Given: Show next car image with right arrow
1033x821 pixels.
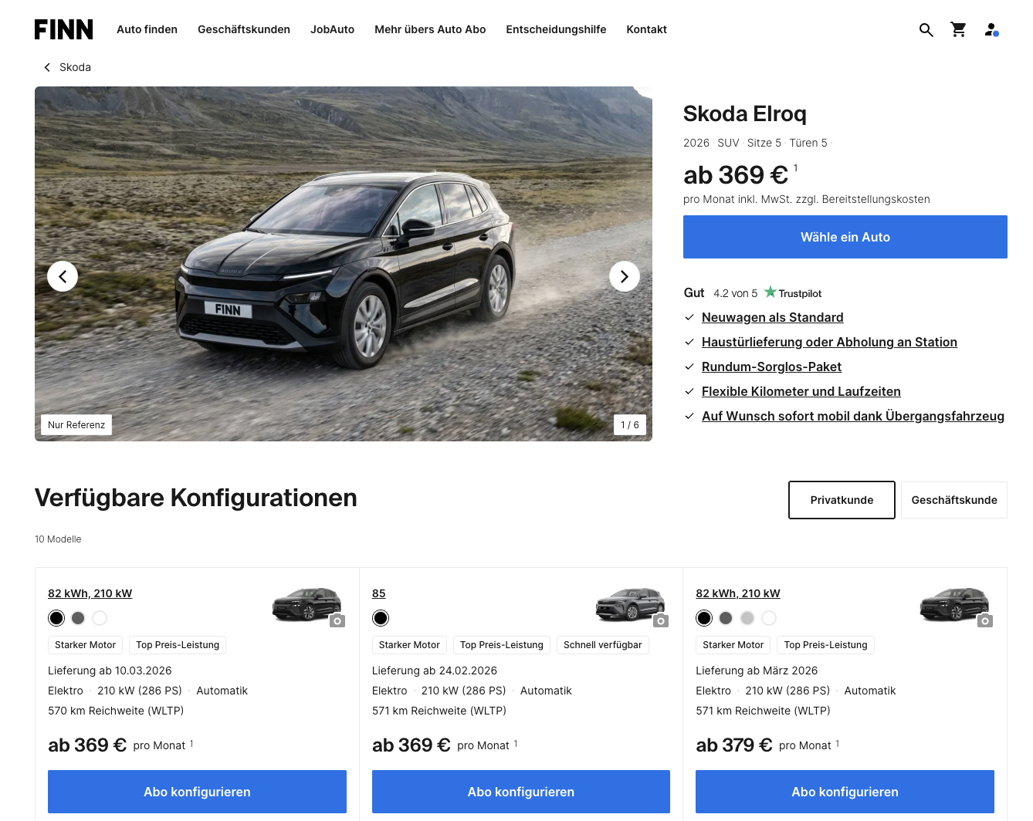Looking at the screenshot, I should pos(625,276).
